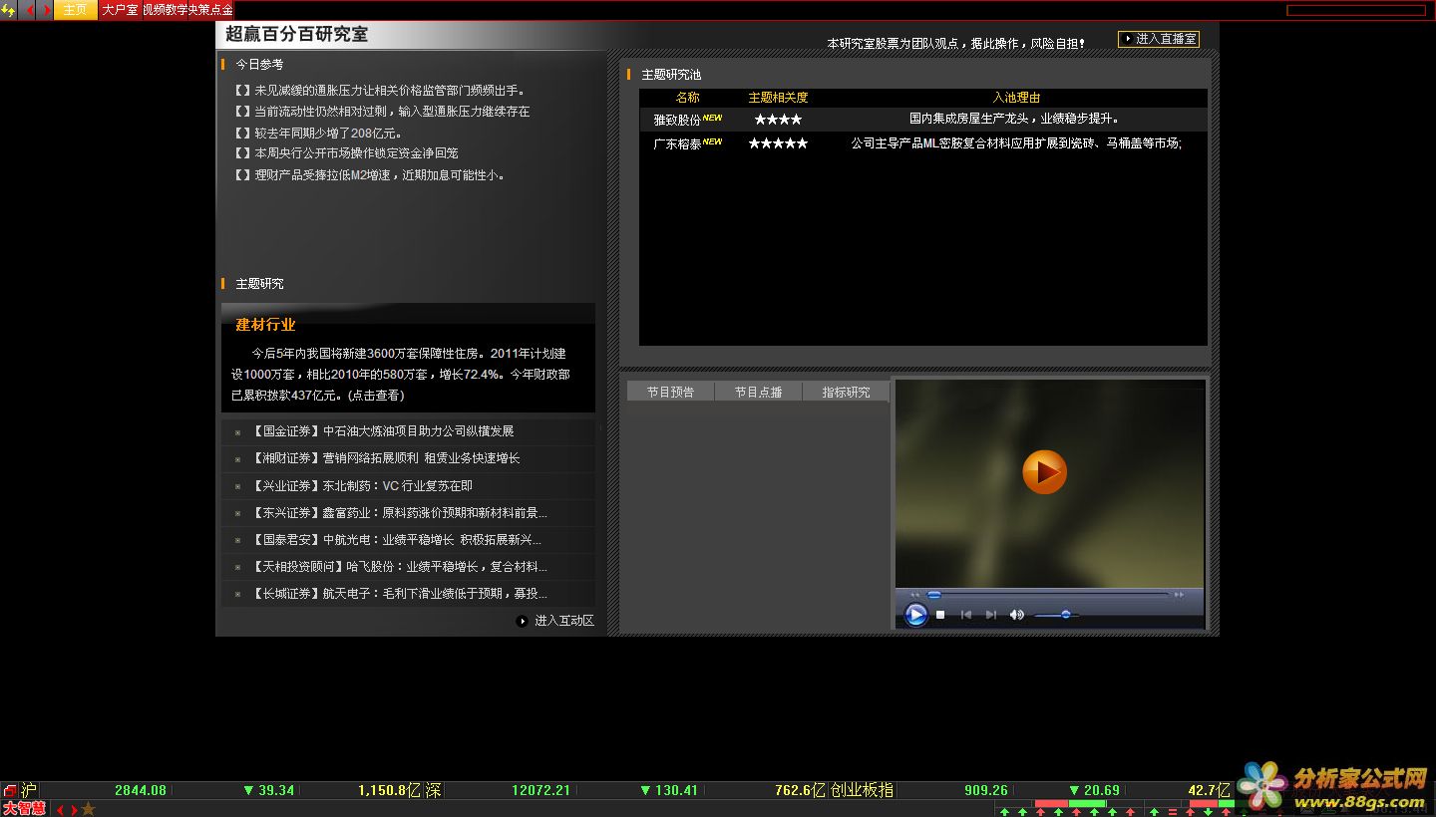1436x817 pixels.
Task: Open 长城证券 航天电子 report
Action: click(x=399, y=594)
